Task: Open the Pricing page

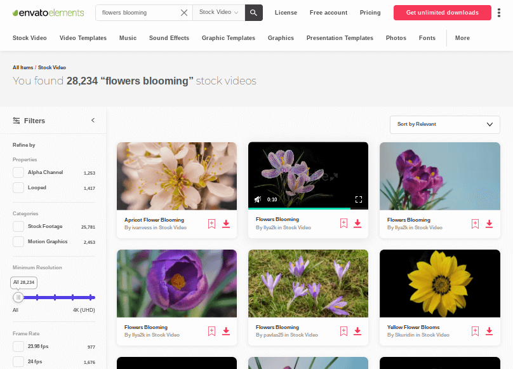Action: click(370, 13)
